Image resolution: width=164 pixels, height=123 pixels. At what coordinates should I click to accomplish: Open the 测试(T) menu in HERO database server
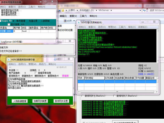coord(42,64)
